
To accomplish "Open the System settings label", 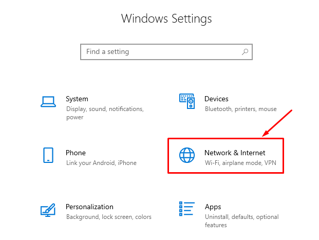I will pyautogui.click(x=77, y=99).
